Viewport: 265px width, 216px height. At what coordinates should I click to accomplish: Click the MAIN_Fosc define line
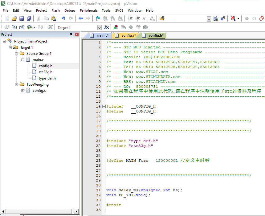pos(158,161)
